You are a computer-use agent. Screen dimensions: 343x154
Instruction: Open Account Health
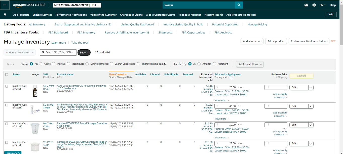[x=214, y=15]
